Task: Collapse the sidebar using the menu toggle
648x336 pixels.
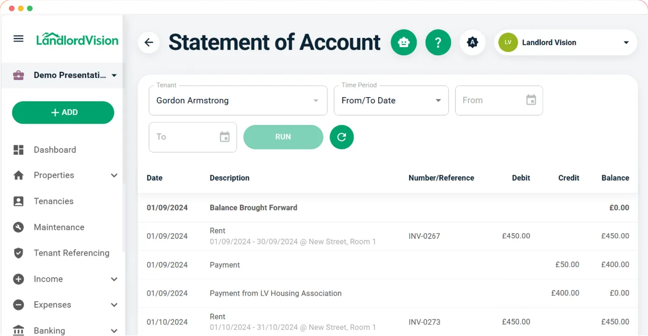Action: click(x=18, y=38)
